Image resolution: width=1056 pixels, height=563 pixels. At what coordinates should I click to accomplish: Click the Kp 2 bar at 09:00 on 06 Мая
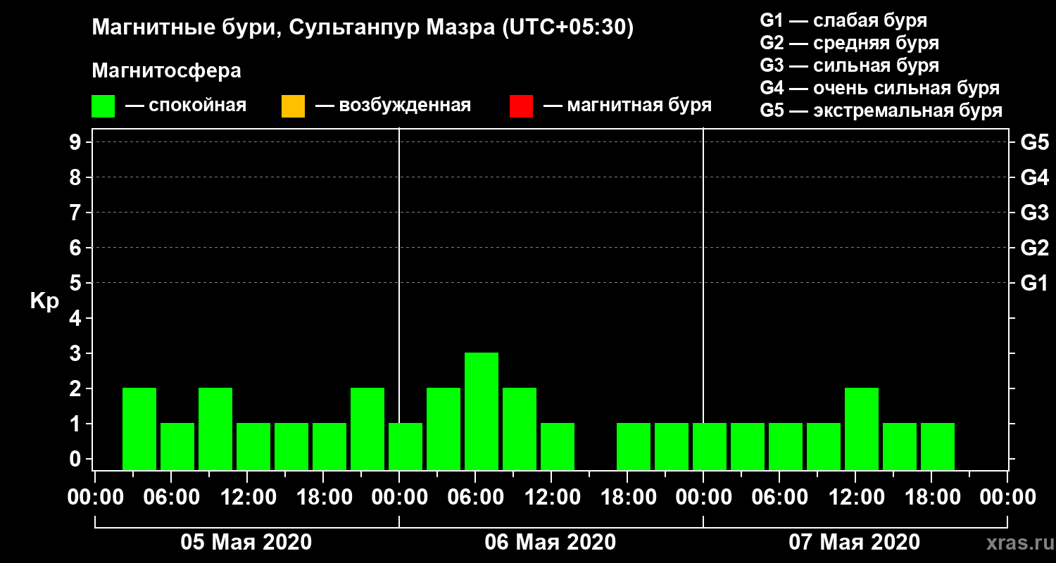(520, 429)
